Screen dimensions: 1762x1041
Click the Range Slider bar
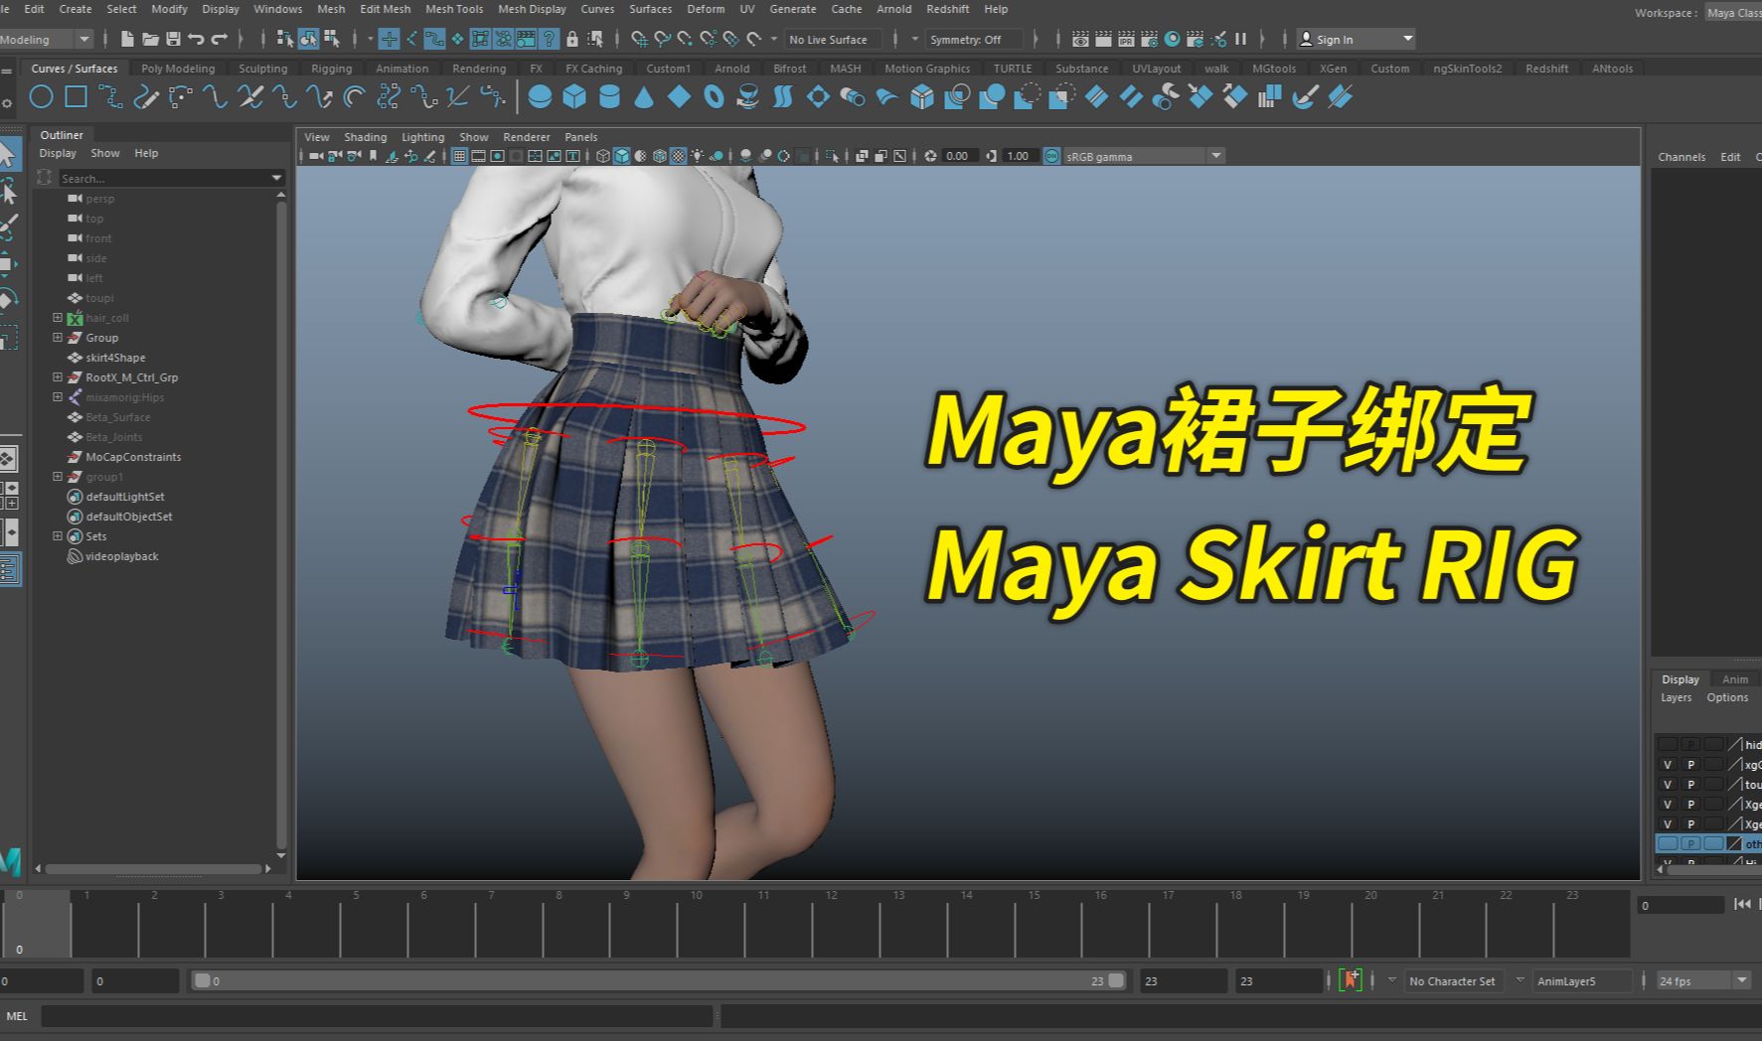660,980
